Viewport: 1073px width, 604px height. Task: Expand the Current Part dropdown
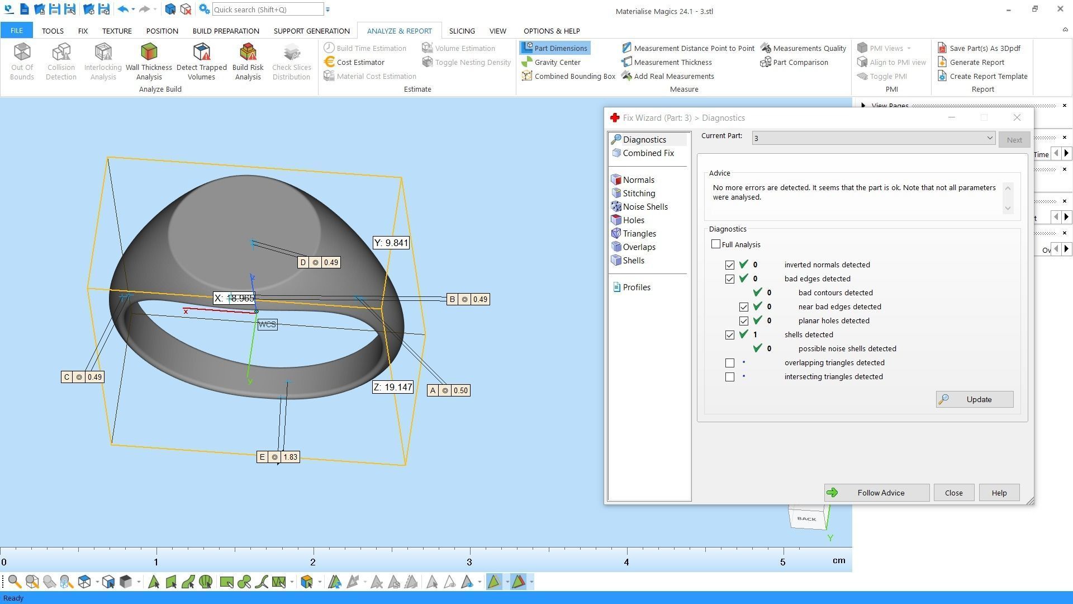coord(989,138)
